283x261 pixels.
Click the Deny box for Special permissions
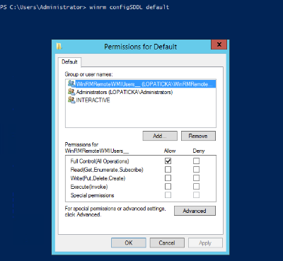tap(196, 195)
